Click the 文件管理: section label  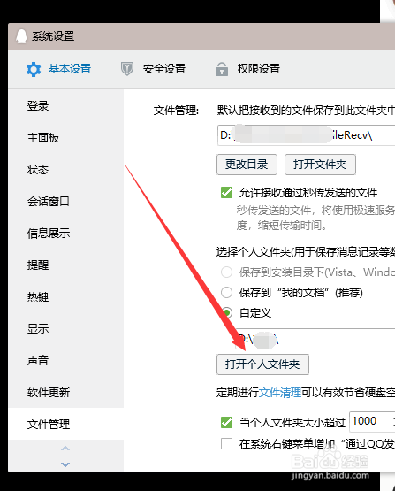pos(176,111)
